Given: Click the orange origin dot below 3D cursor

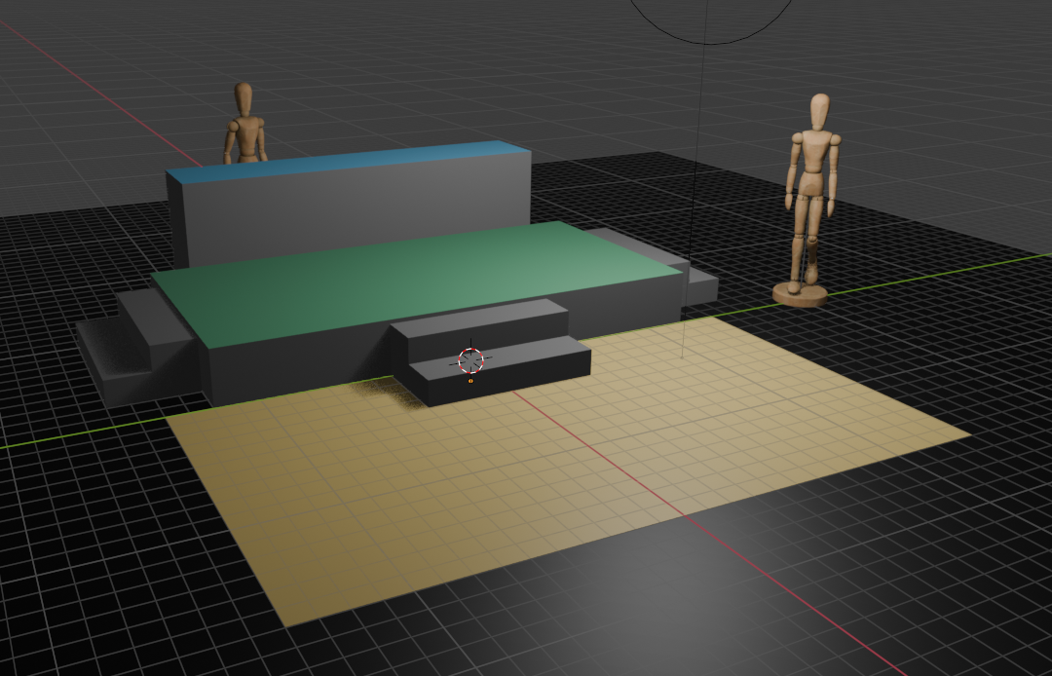Looking at the screenshot, I should point(470,381).
